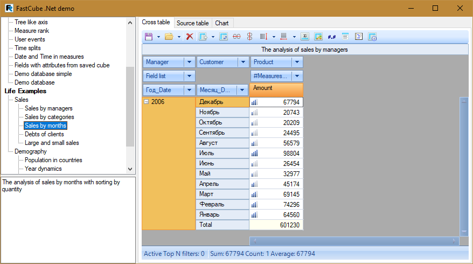Switch to the Source table tab
This screenshot has width=473, height=264.
pyautogui.click(x=192, y=23)
